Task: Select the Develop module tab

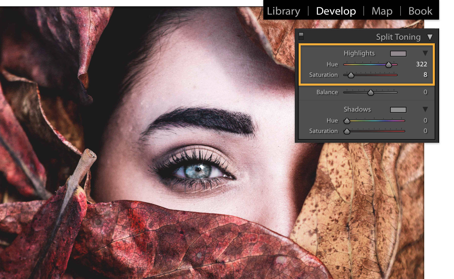Action: coord(336,11)
